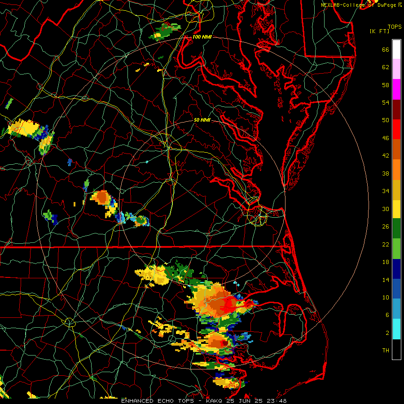Select the gold swatch beside 34
The width and height of the screenshot is (404, 404).
396,189
